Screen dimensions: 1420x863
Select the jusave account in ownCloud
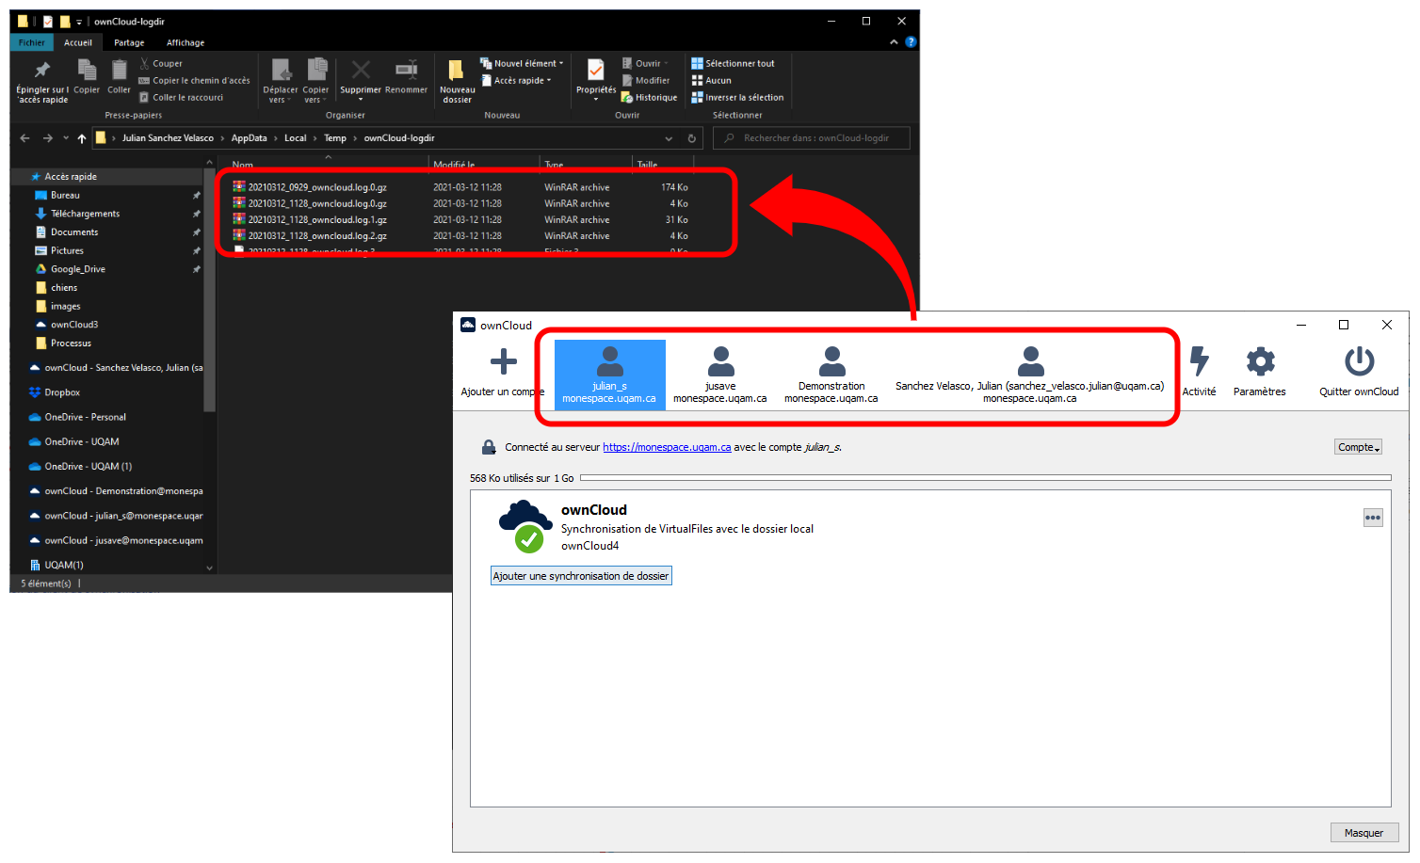720,375
